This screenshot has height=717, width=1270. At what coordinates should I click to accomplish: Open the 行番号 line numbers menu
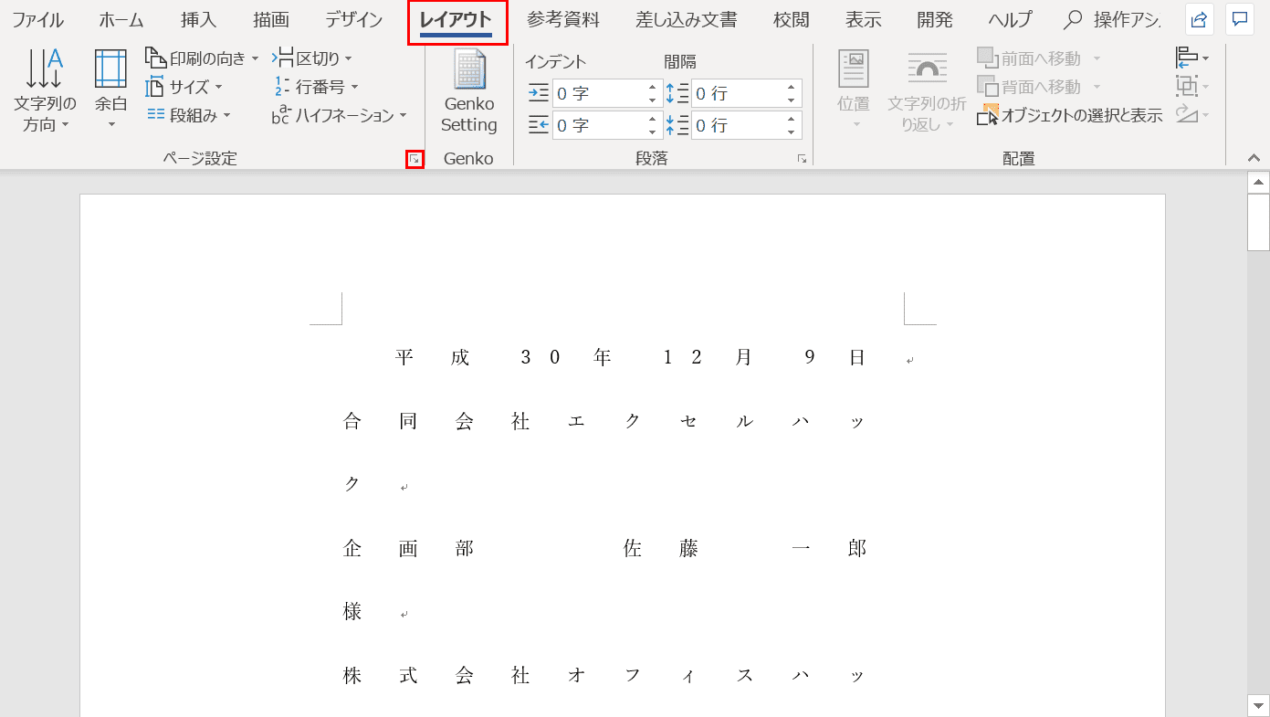click(316, 87)
